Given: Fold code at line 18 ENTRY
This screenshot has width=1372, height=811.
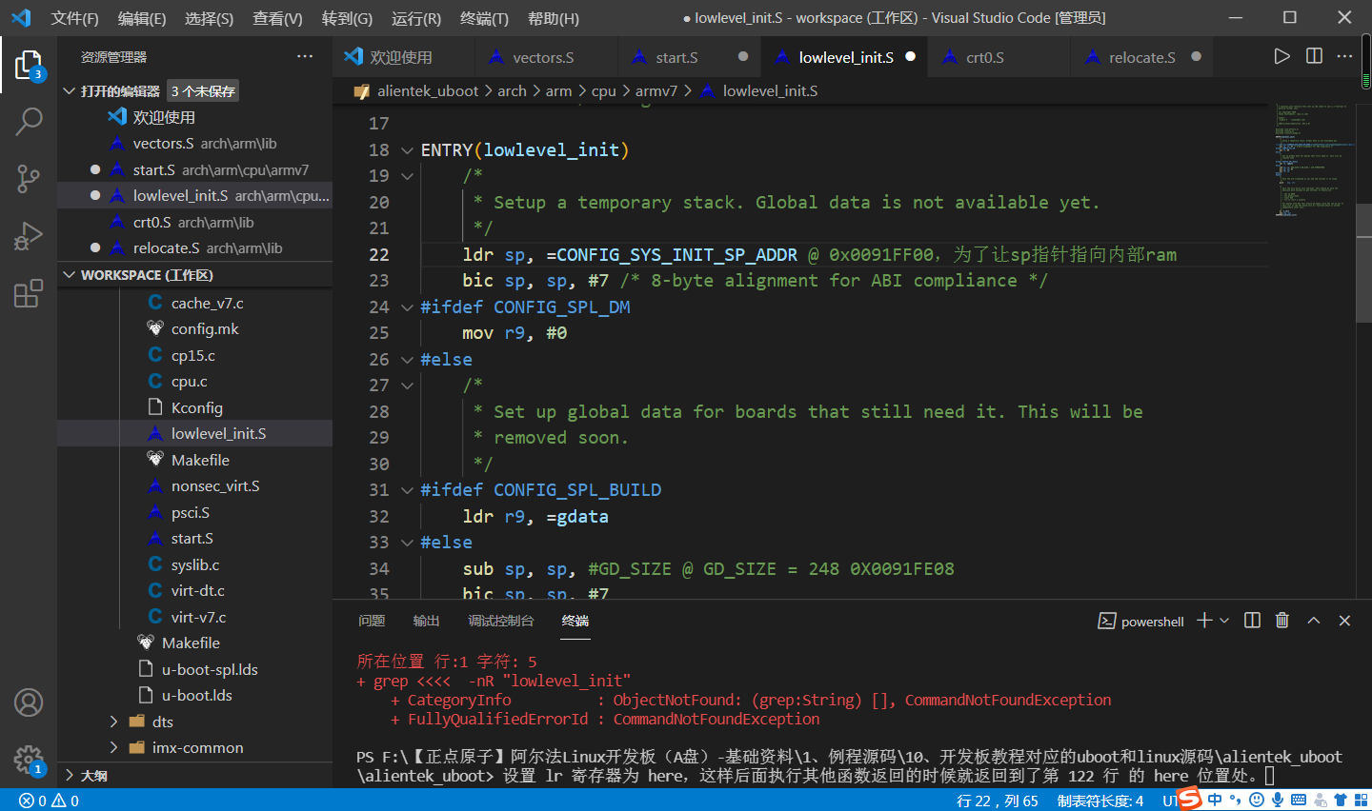Looking at the screenshot, I should click(408, 149).
